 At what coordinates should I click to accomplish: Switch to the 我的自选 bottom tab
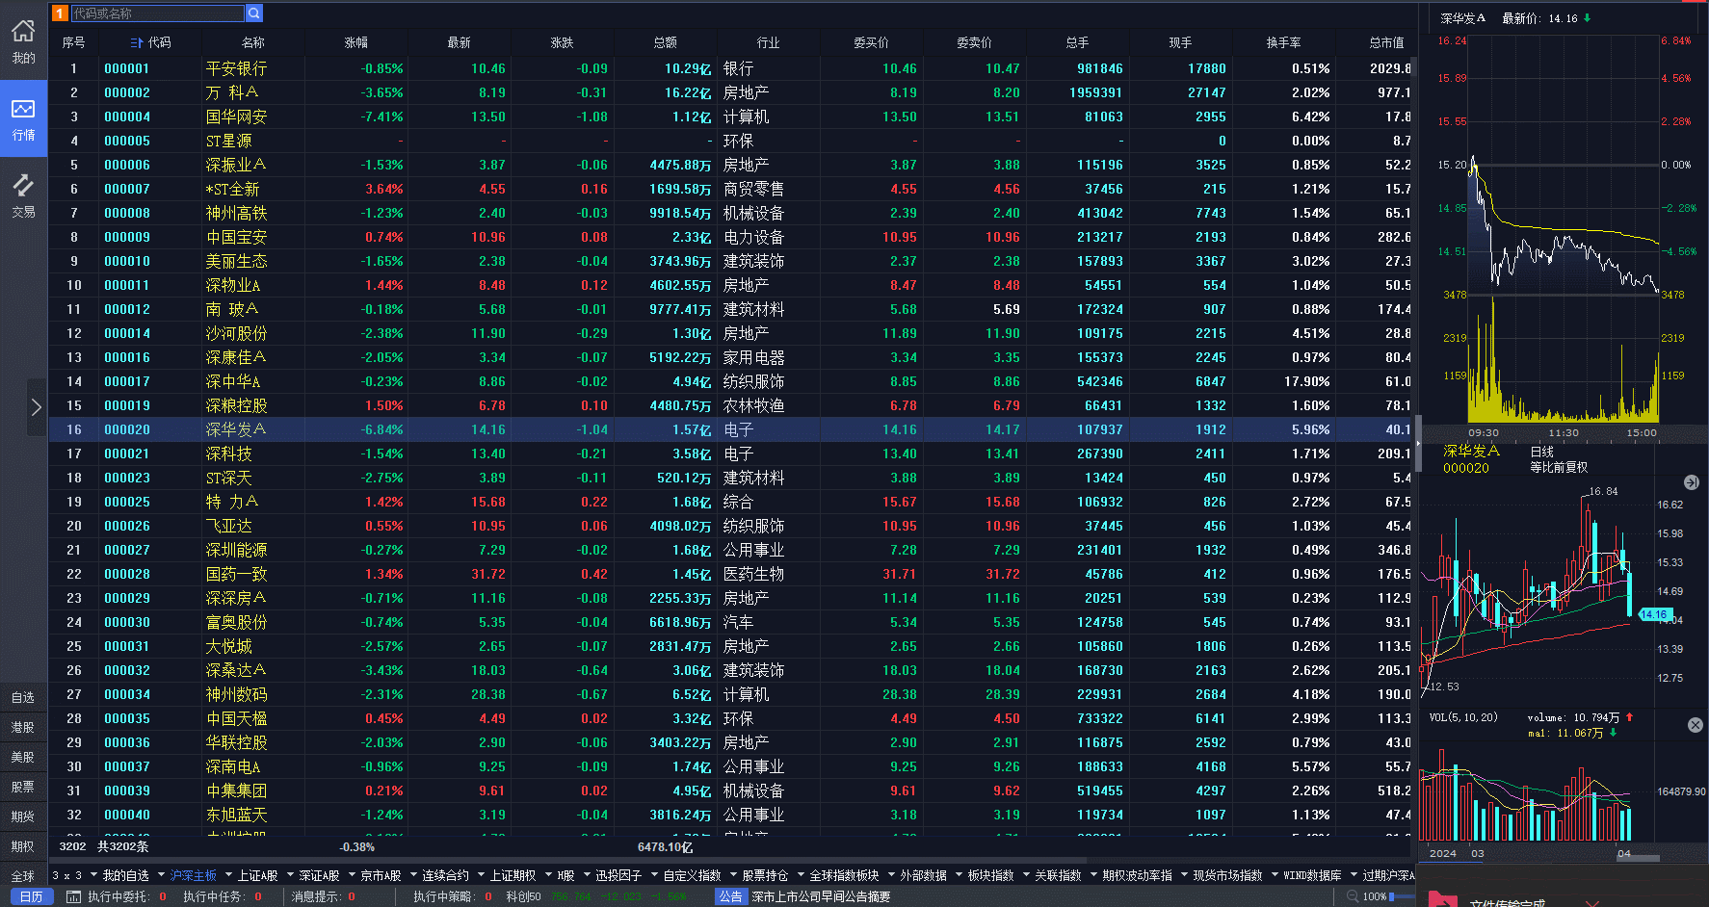click(x=125, y=875)
